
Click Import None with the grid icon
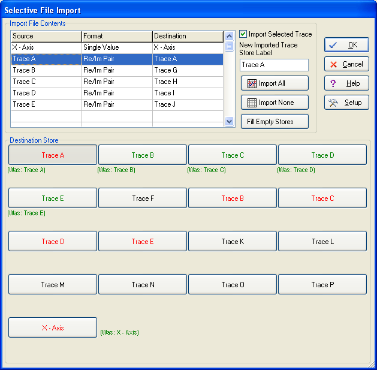point(275,103)
